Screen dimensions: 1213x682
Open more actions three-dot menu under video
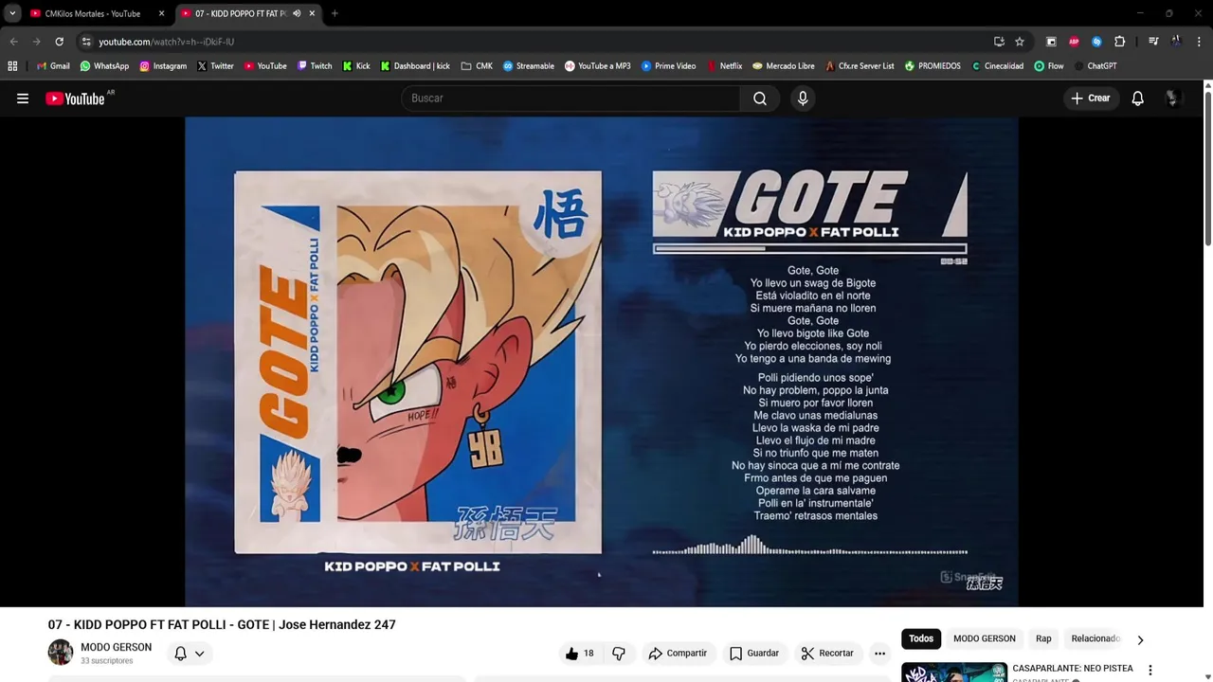(879, 654)
